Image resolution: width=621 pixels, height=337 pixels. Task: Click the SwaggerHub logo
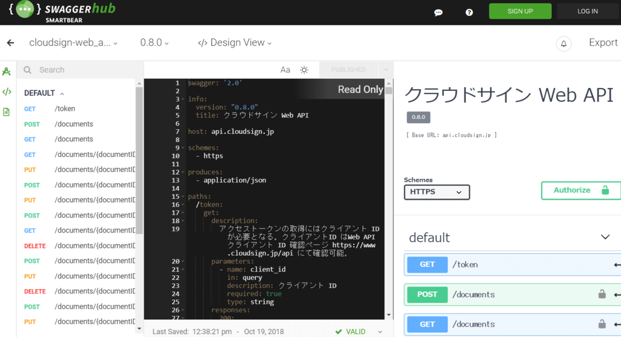click(x=62, y=12)
